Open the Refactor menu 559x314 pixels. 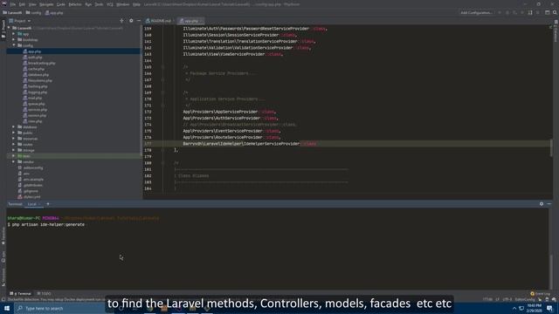(x=75, y=4)
